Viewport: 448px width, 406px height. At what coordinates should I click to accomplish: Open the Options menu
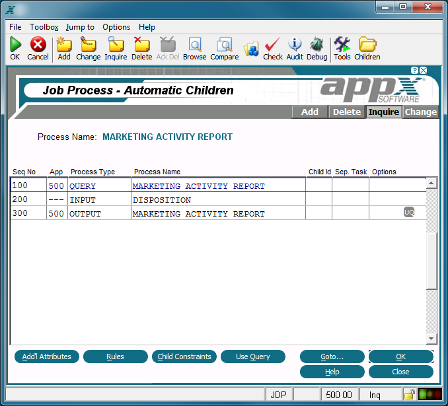116,27
